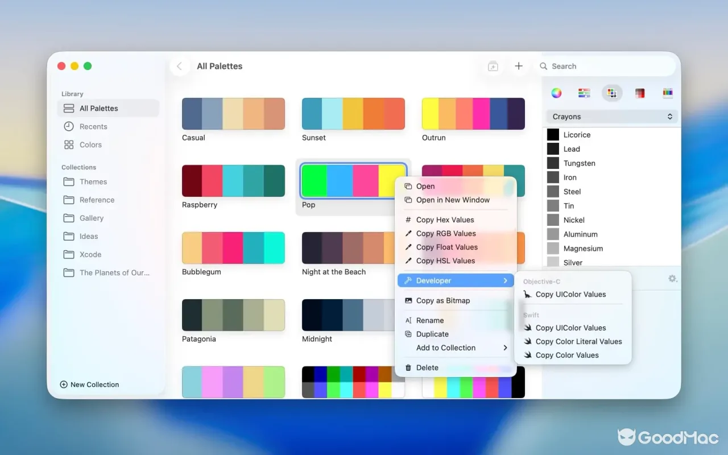
Task: Choose Copy as Bitmap
Action: coord(456,300)
